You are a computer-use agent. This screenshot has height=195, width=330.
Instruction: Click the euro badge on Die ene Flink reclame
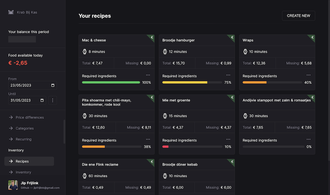(x=151, y=161)
